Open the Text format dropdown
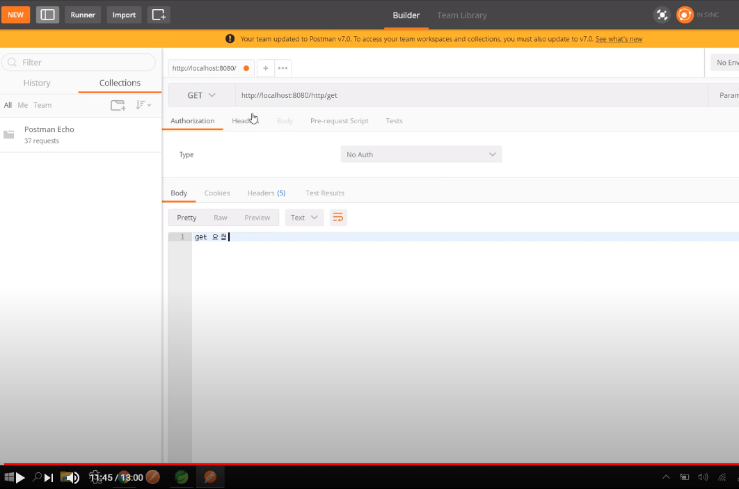The width and height of the screenshot is (739, 489). point(305,218)
